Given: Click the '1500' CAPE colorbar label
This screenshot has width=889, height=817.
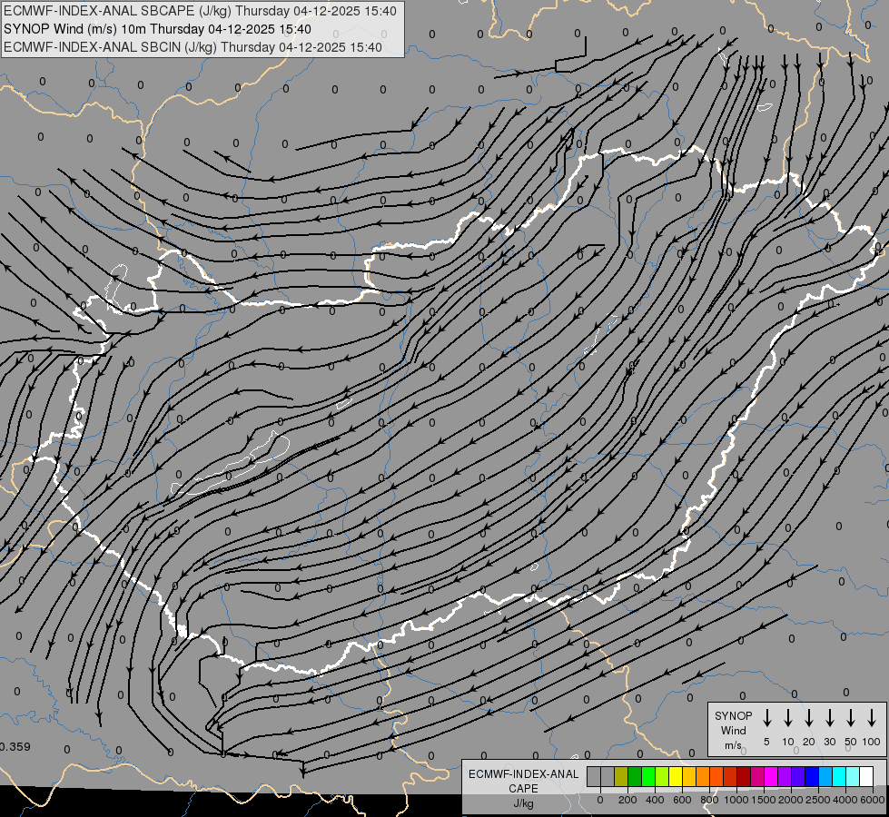Looking at the screenshot, I should 764,800.
